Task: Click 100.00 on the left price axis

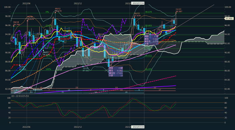Action: click(x=7, y=7)
